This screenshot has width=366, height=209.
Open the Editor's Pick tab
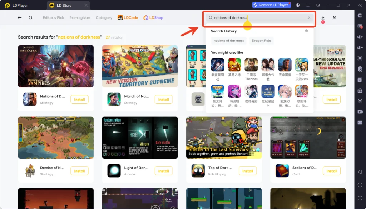pyautogui.click(x=53, y=18)
